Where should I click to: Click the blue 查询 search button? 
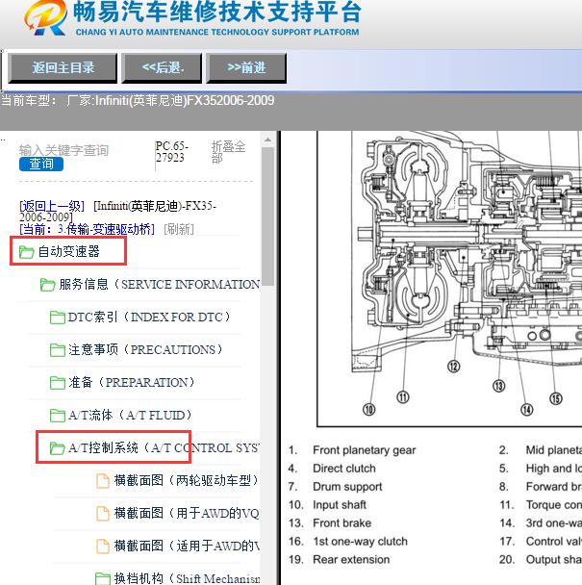41,164
